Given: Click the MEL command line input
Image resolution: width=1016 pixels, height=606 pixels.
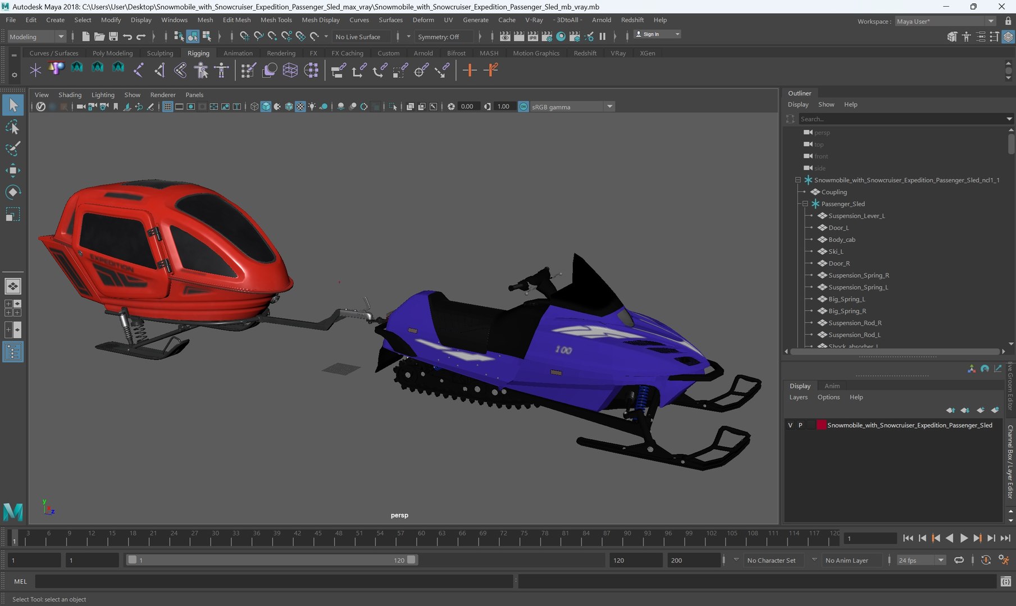Looking at the screenshot, I should [x=275, y=581].
